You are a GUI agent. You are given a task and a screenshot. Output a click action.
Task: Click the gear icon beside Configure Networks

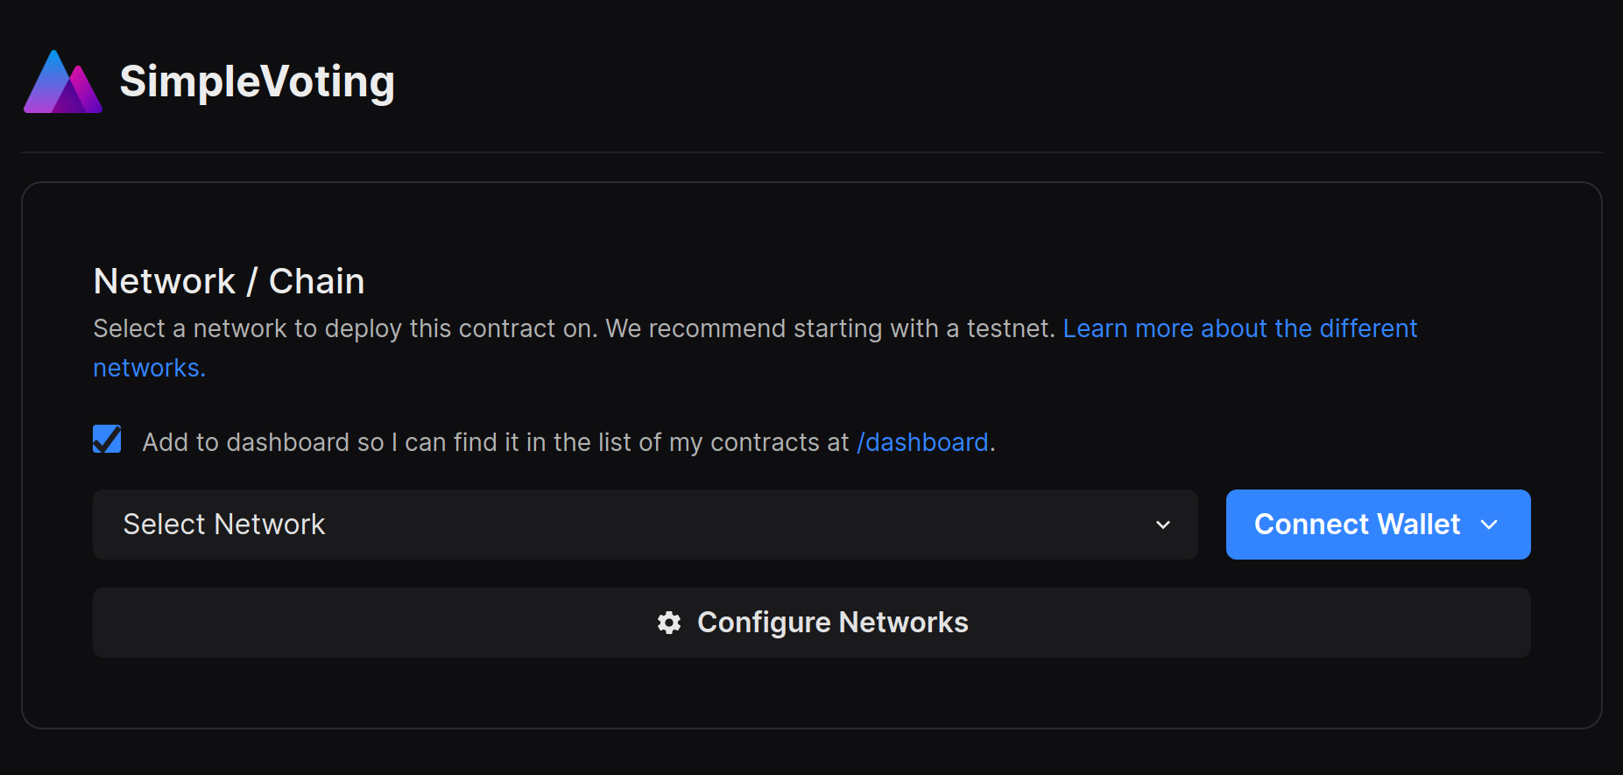(669, 623)
